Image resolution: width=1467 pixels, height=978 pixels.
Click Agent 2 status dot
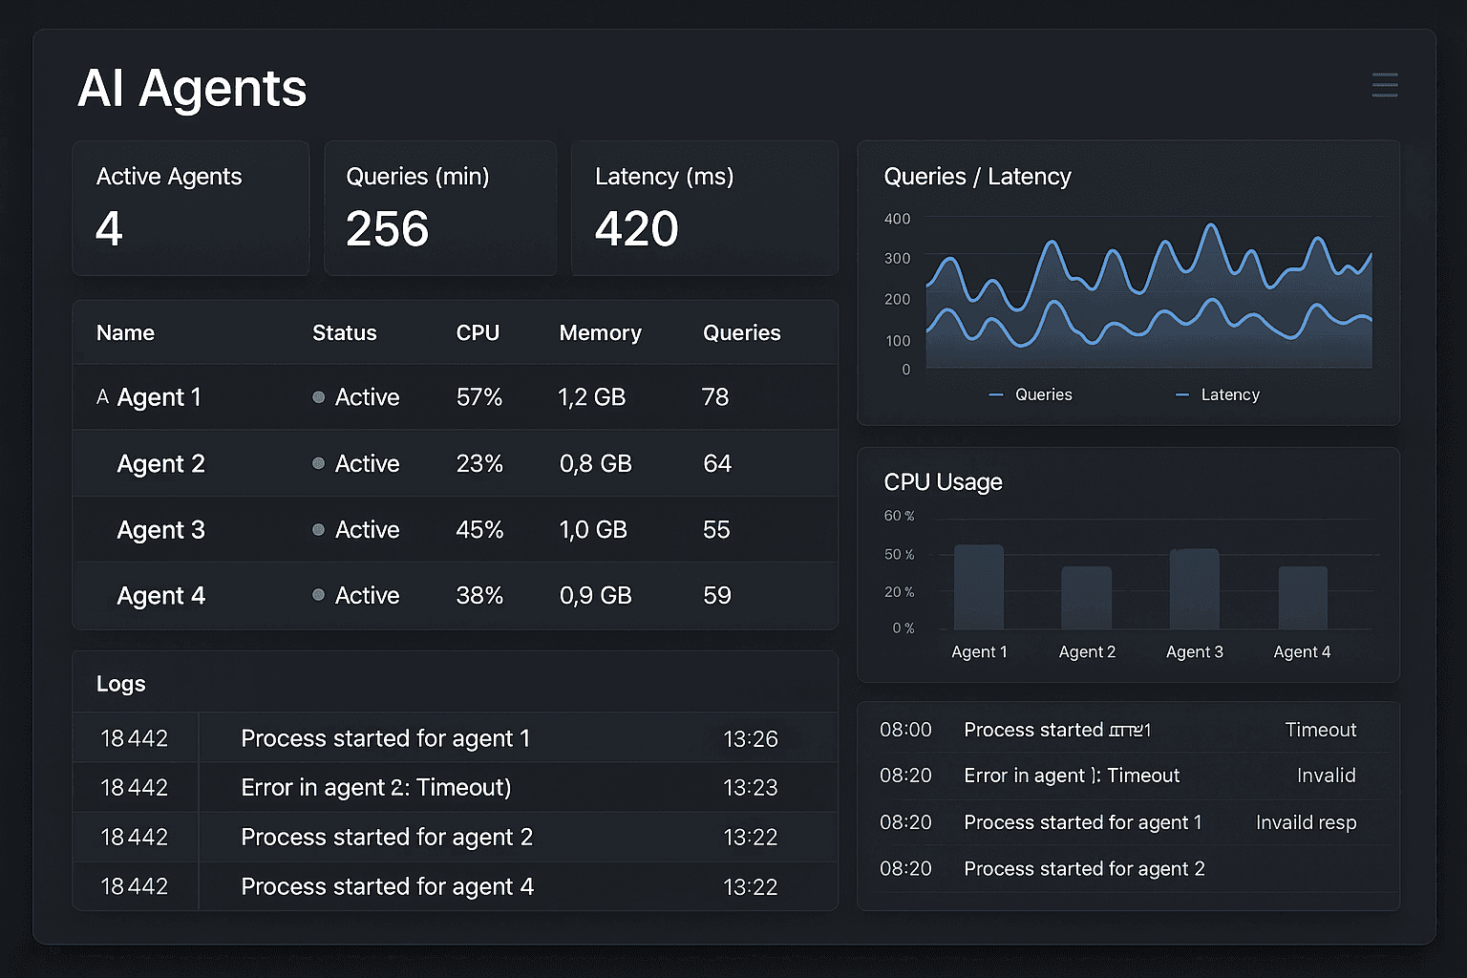point(318,463)
